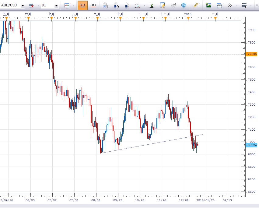Image resolution: width=259 pixels, height=208 pixels.
Task: Click the .7900 price axis label
Action: (x=251, y=30)
